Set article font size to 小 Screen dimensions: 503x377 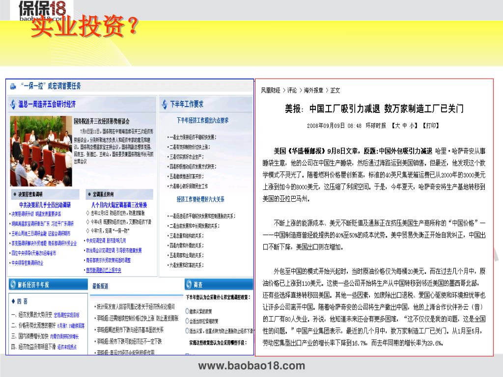[412, 126]
